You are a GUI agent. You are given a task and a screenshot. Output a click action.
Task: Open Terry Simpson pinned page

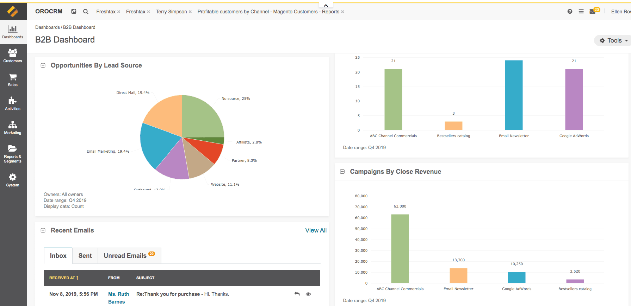tap(171, 12)
